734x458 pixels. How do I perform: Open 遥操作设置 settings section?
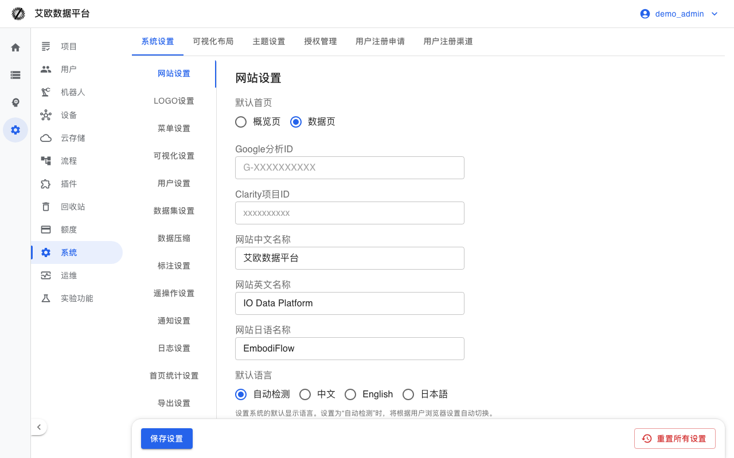tap(174, 293)
